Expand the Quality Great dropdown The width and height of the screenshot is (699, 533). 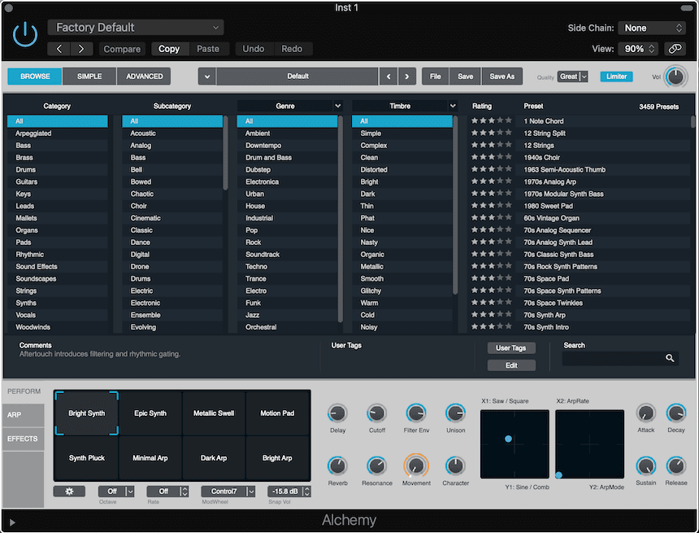click(x=572, y=76)
